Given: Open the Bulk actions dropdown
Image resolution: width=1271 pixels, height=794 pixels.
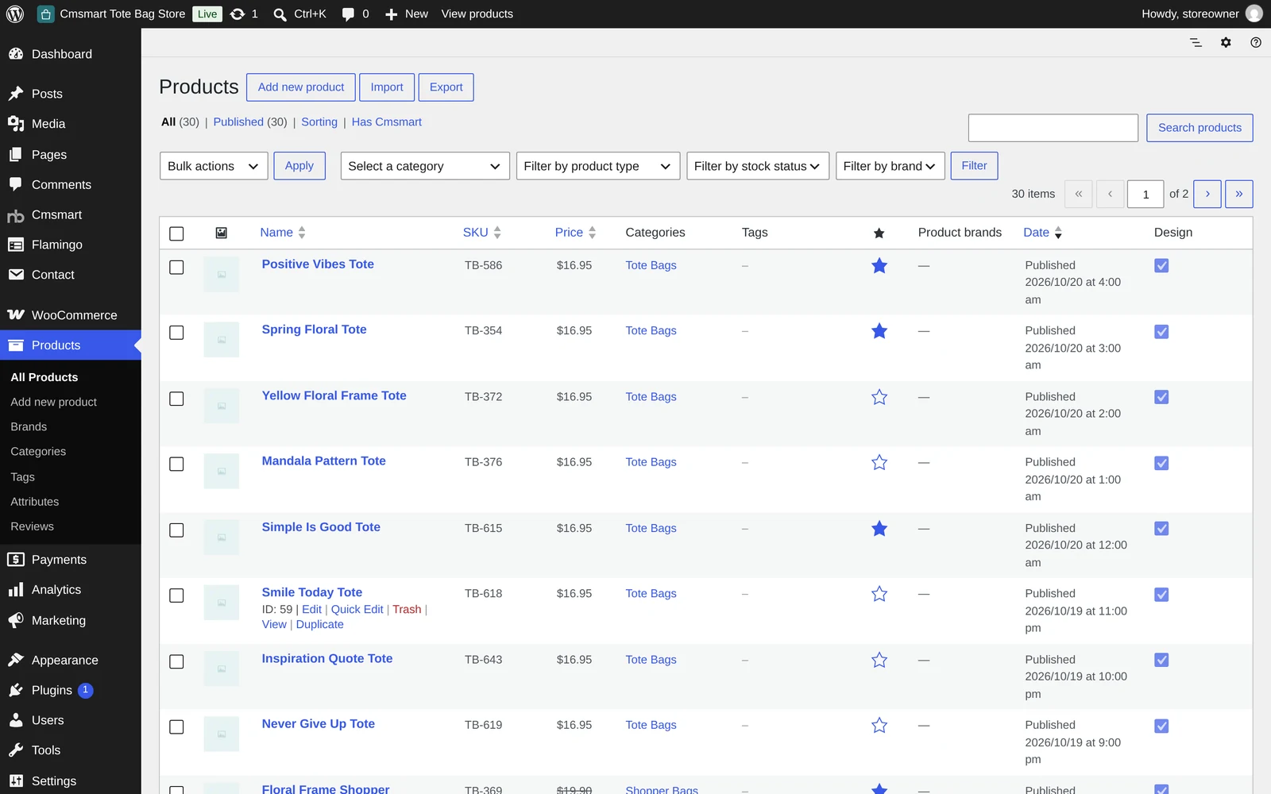Looking at the screenshot, I should click(214, 166).
